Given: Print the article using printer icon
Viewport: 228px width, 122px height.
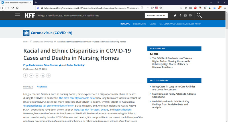Looking at the screenshot, I should [48, 76].
